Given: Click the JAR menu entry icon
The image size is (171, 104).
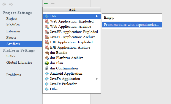Looking at the screenshot, I should coord(47,16).
